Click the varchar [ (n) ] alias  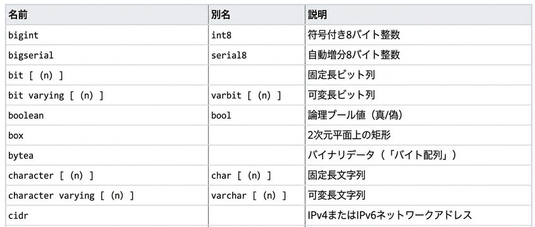click(249, 195)
